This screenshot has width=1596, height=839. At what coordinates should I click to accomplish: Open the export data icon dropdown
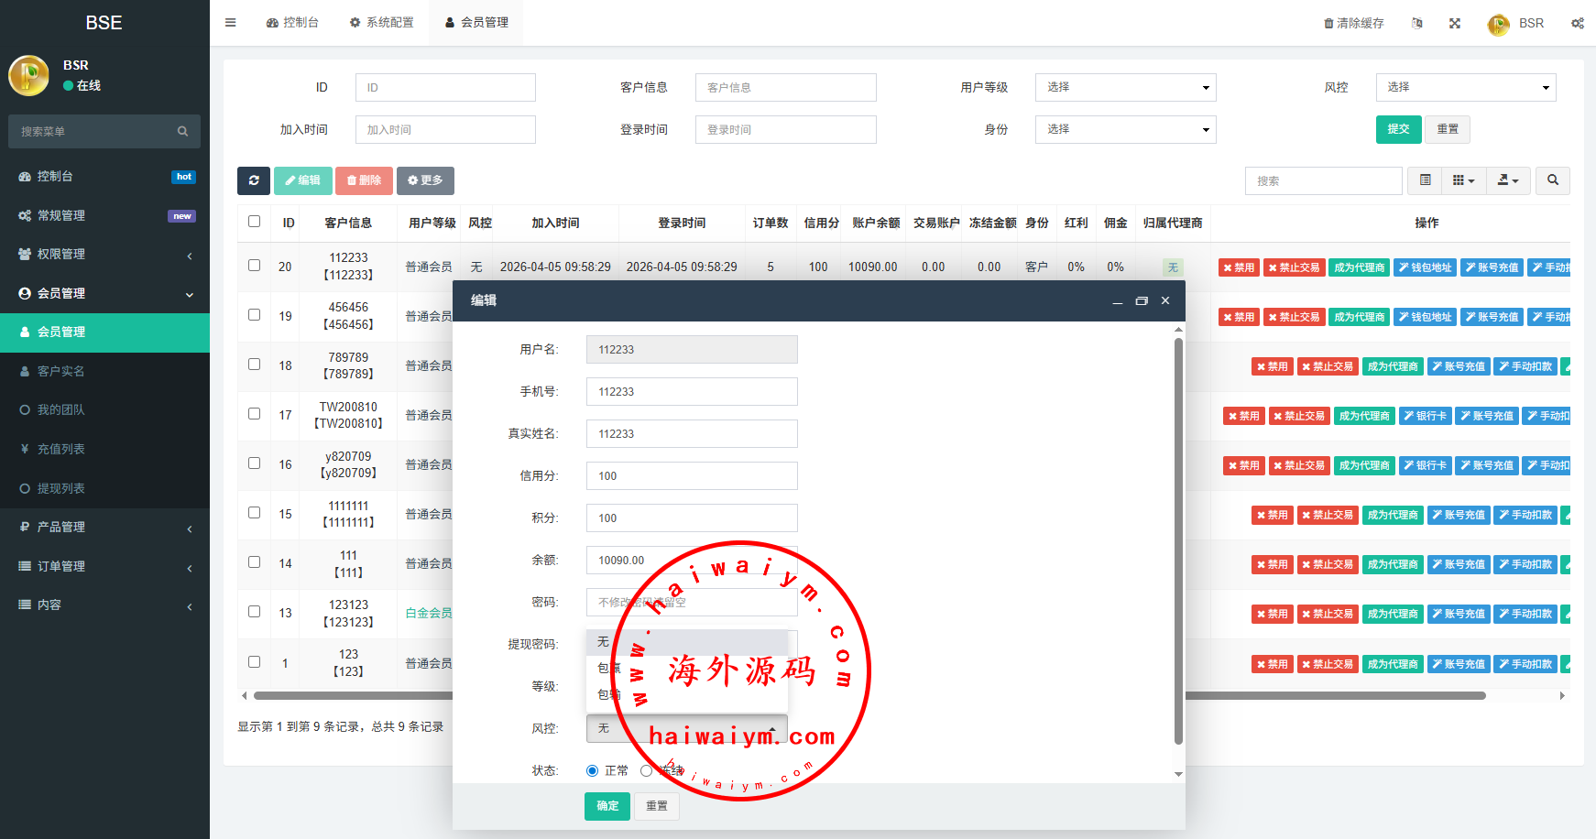coord(1507,180)
